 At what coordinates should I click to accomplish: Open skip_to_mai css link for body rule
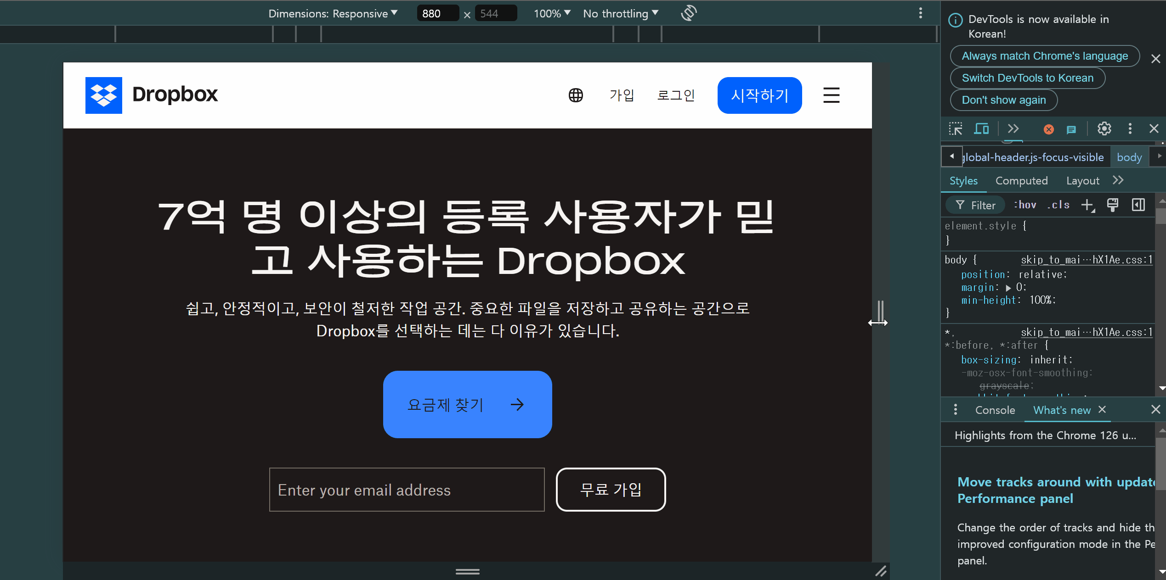1087,260
